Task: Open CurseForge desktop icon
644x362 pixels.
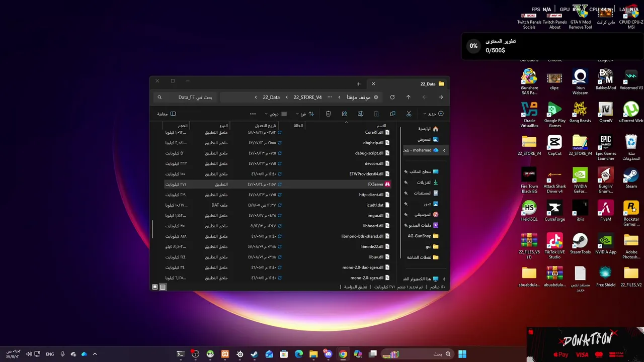Action: [x=554, y=211]
